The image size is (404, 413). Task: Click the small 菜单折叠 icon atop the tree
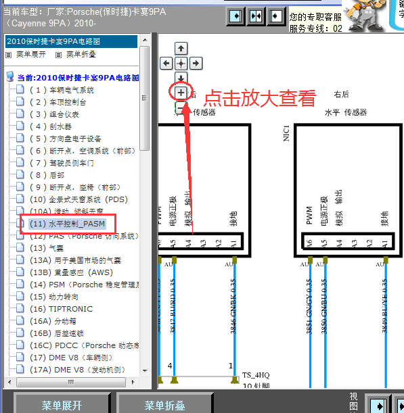59,55
